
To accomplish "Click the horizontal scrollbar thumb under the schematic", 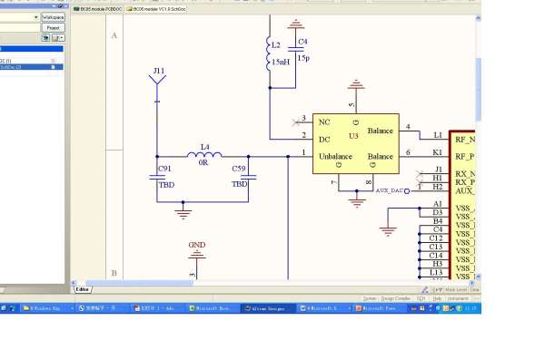I will click(x=139, y=283).
